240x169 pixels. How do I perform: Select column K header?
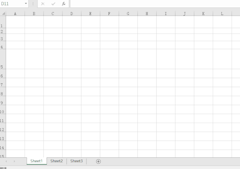pos(204,14)
